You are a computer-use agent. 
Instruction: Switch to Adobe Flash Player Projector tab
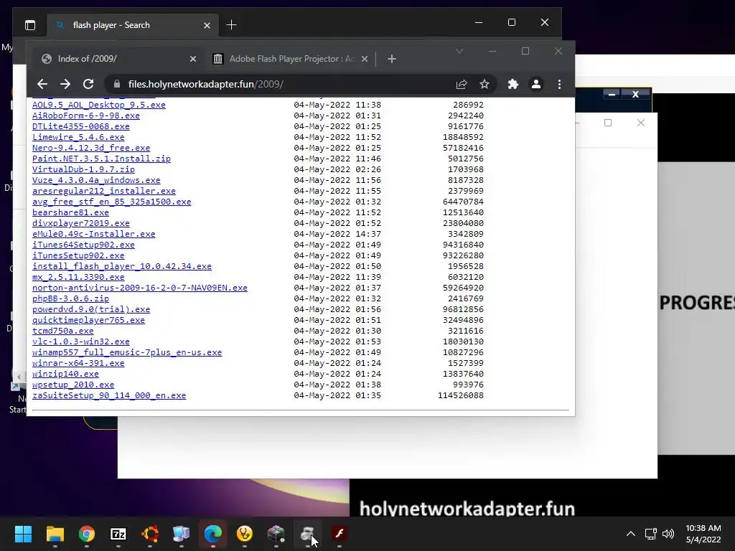pyautogui.click(x=291, y=59)
